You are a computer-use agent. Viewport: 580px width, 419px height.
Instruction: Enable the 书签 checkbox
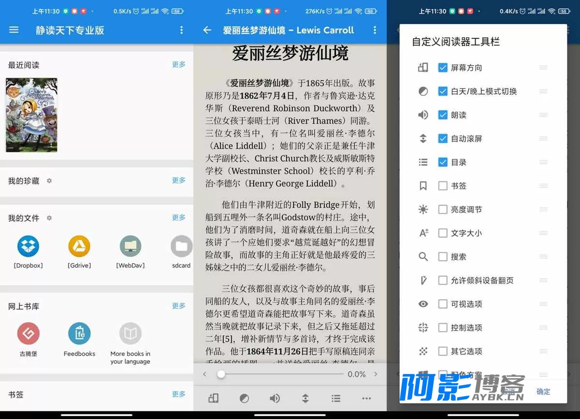pos(443,186)
